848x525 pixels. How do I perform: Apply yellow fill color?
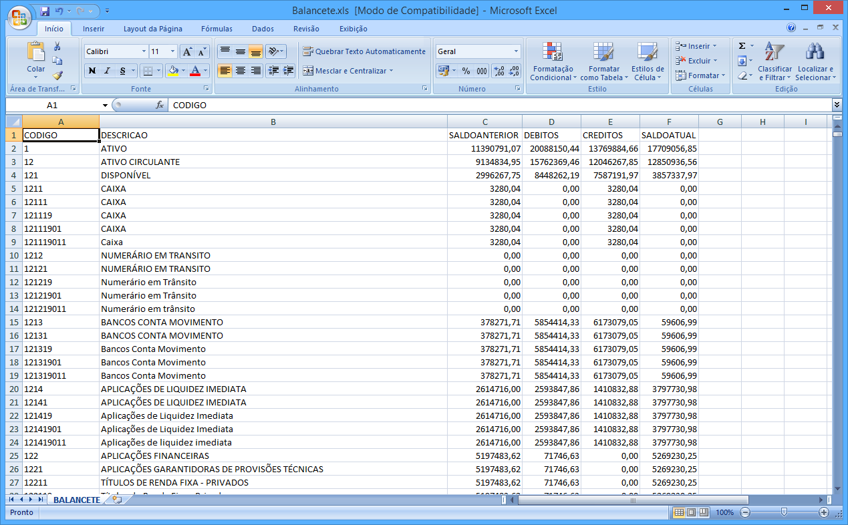coord(173,71)
